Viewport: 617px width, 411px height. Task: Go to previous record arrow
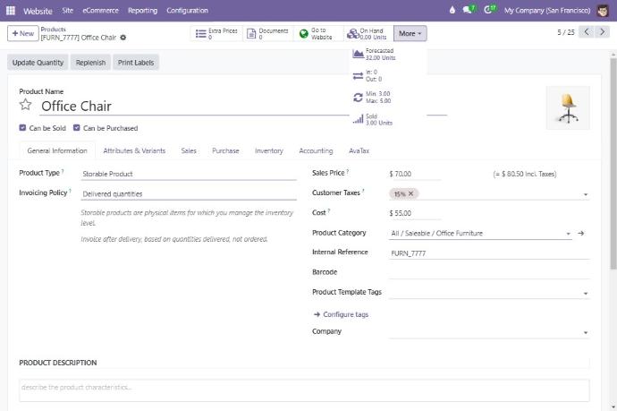[587, 32]
